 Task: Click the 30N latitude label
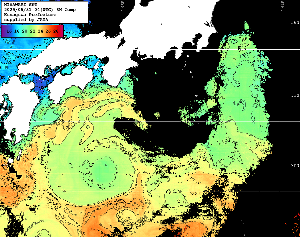295,166
